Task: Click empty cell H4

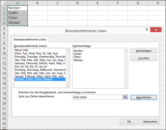Action: 157,23
